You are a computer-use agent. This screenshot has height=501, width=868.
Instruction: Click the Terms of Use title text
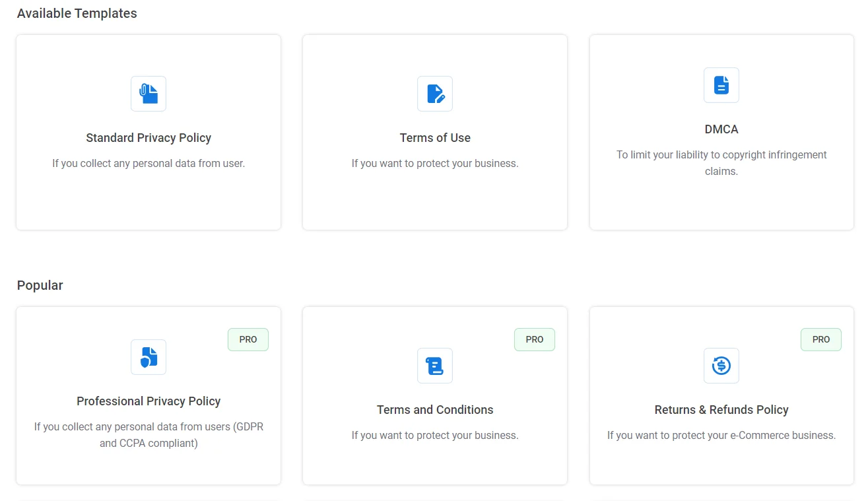pyautogui.click(x=434, y=138)
